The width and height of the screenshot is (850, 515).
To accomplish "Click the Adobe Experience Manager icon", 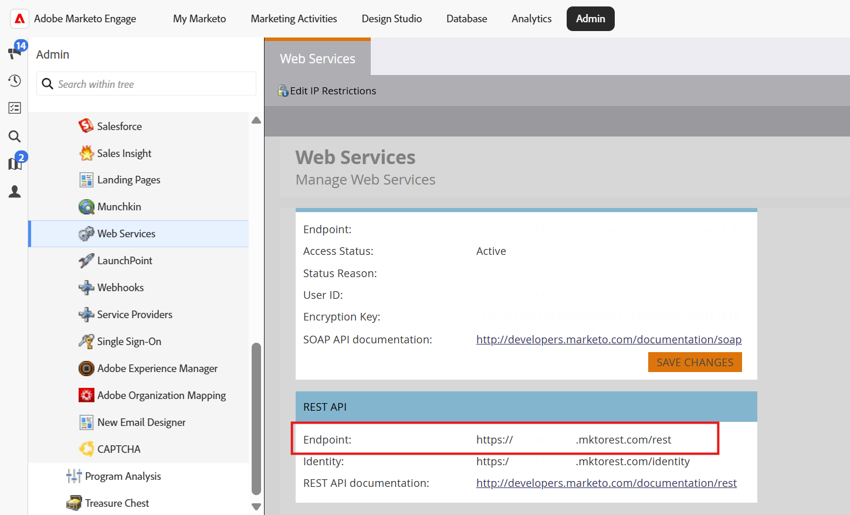I will 86,369.
